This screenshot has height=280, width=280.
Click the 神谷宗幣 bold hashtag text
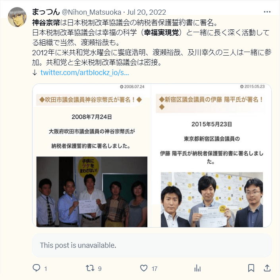point(46,23)
